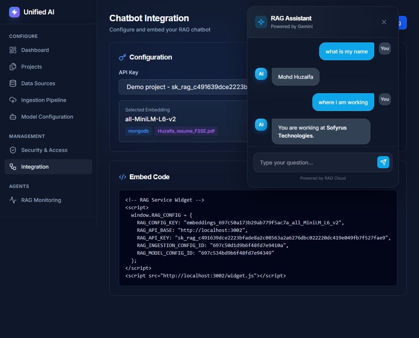Navigate to Ingestion Pipeline
The width and height of the screenshot is (419, 338).
(48, 100)
